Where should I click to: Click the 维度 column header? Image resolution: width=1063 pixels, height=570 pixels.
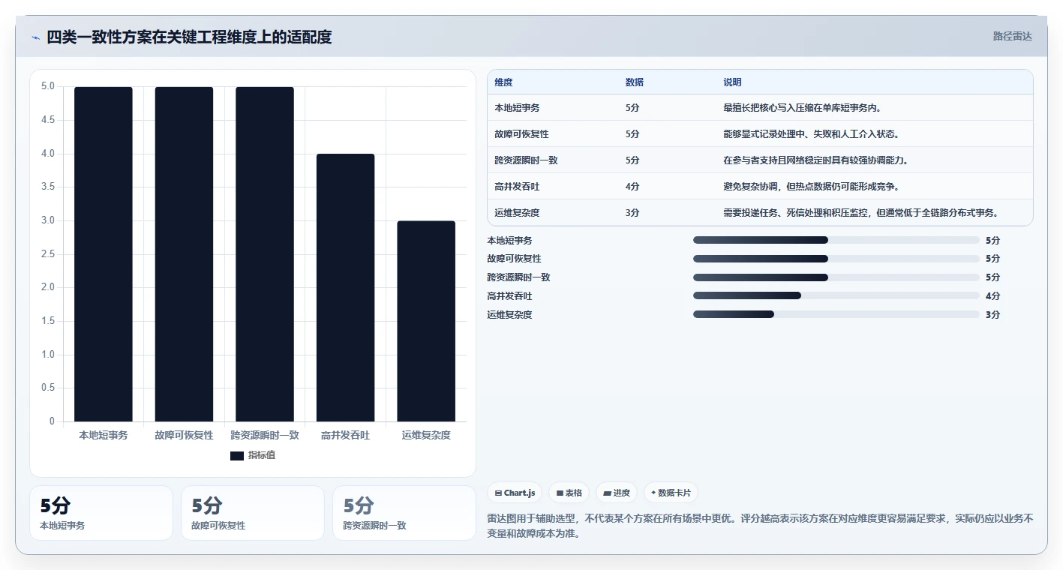click(503, 82)
